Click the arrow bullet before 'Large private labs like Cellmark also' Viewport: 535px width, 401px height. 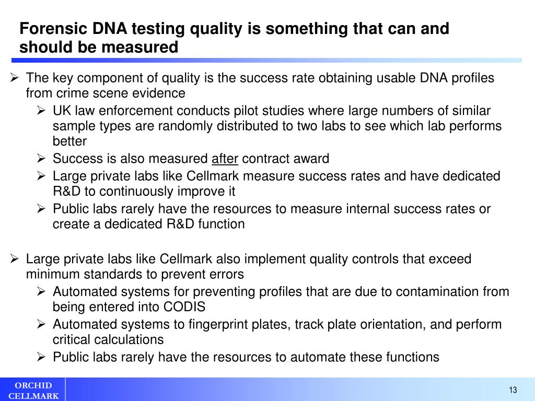point(14,259)
